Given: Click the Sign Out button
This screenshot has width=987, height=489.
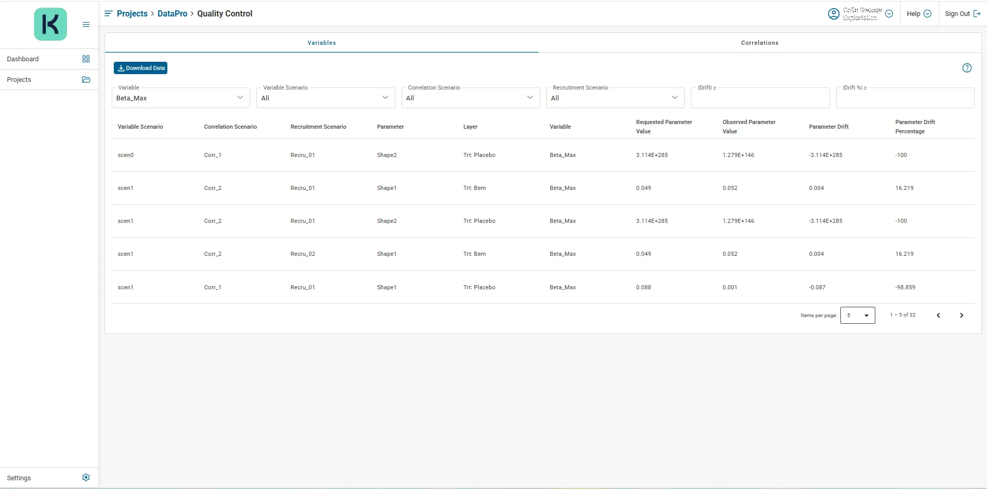Looking at the screenshot, I should point(962,14).
